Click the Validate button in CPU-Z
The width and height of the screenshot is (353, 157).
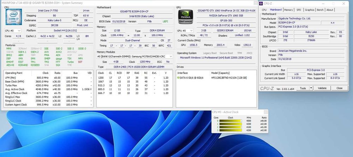pos(322,88)
